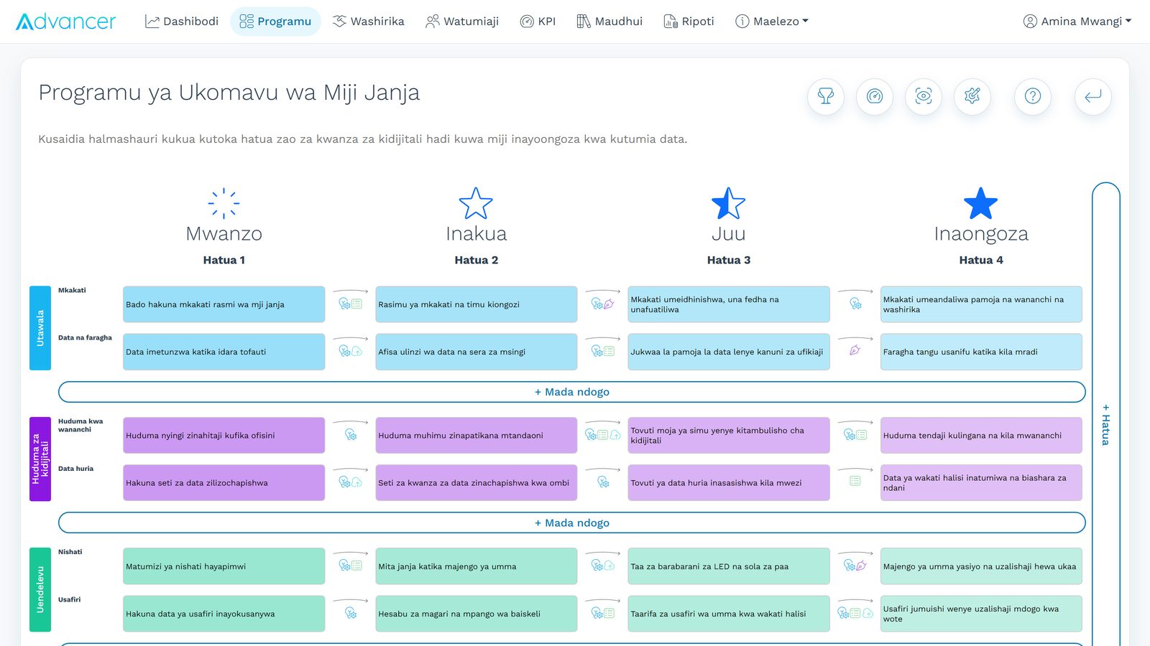Click transition icons after 'Bado hakuna mkakati rasmi'

[350, 304]
